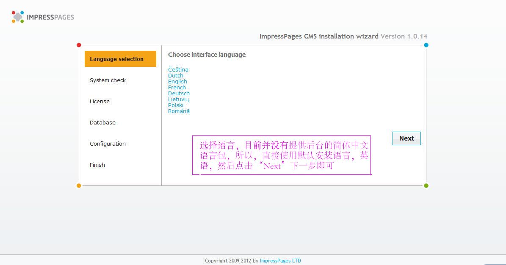
Task: Pick Deutsch language
Action: [179, 93]
